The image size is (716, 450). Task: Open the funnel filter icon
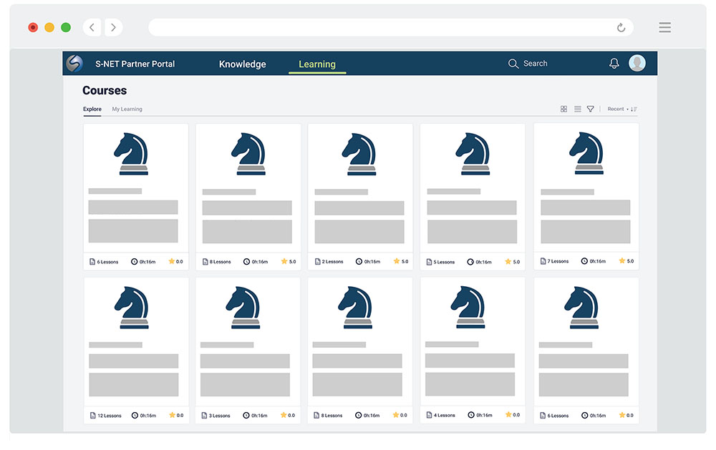[x=591, y=109]
